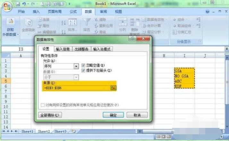Select cell containing NO GSA
Image resolution: width=229 pixels, height=141 pixels.
(x=184, y=76)
